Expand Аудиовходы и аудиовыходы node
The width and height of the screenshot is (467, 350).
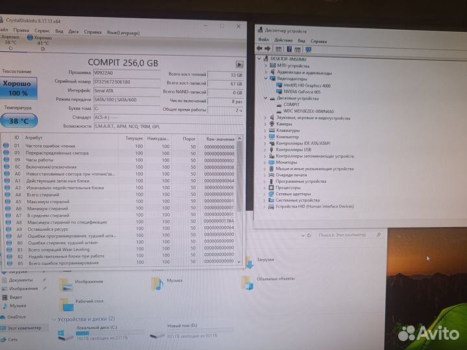click(x=266, y=72)
